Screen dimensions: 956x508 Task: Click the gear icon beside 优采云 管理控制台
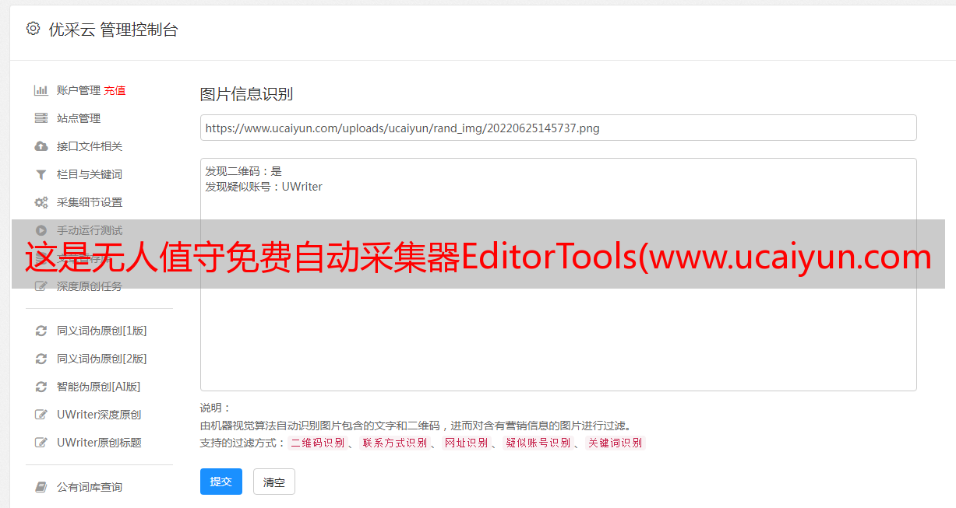click(33, 29)
